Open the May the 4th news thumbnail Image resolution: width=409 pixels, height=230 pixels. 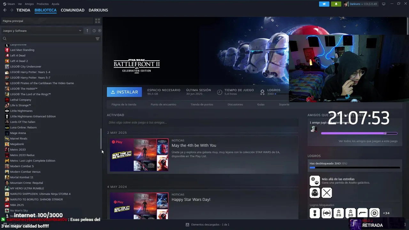coord(139,155)
